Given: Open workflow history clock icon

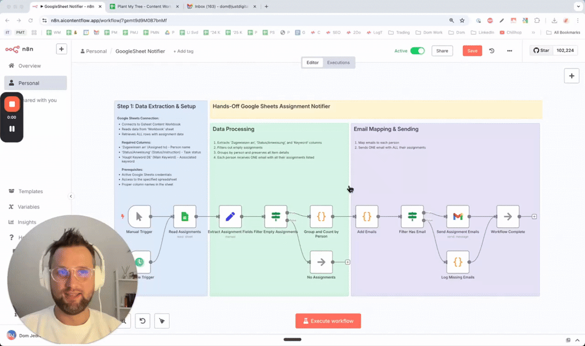Looking at the screenshot, I should point(492,51).
